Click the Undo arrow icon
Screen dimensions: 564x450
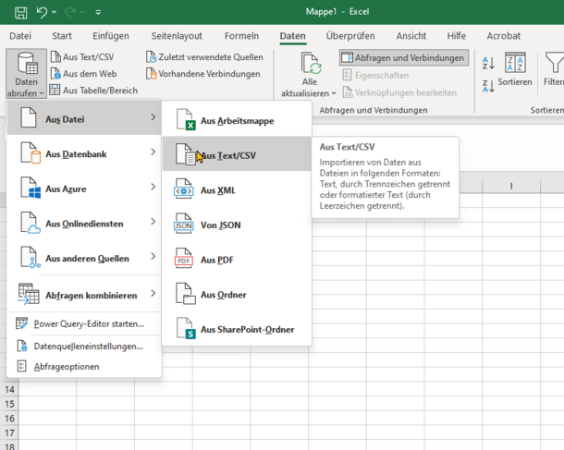43,12
